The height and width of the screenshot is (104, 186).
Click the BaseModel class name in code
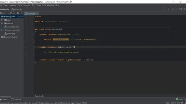click(57, 29)
